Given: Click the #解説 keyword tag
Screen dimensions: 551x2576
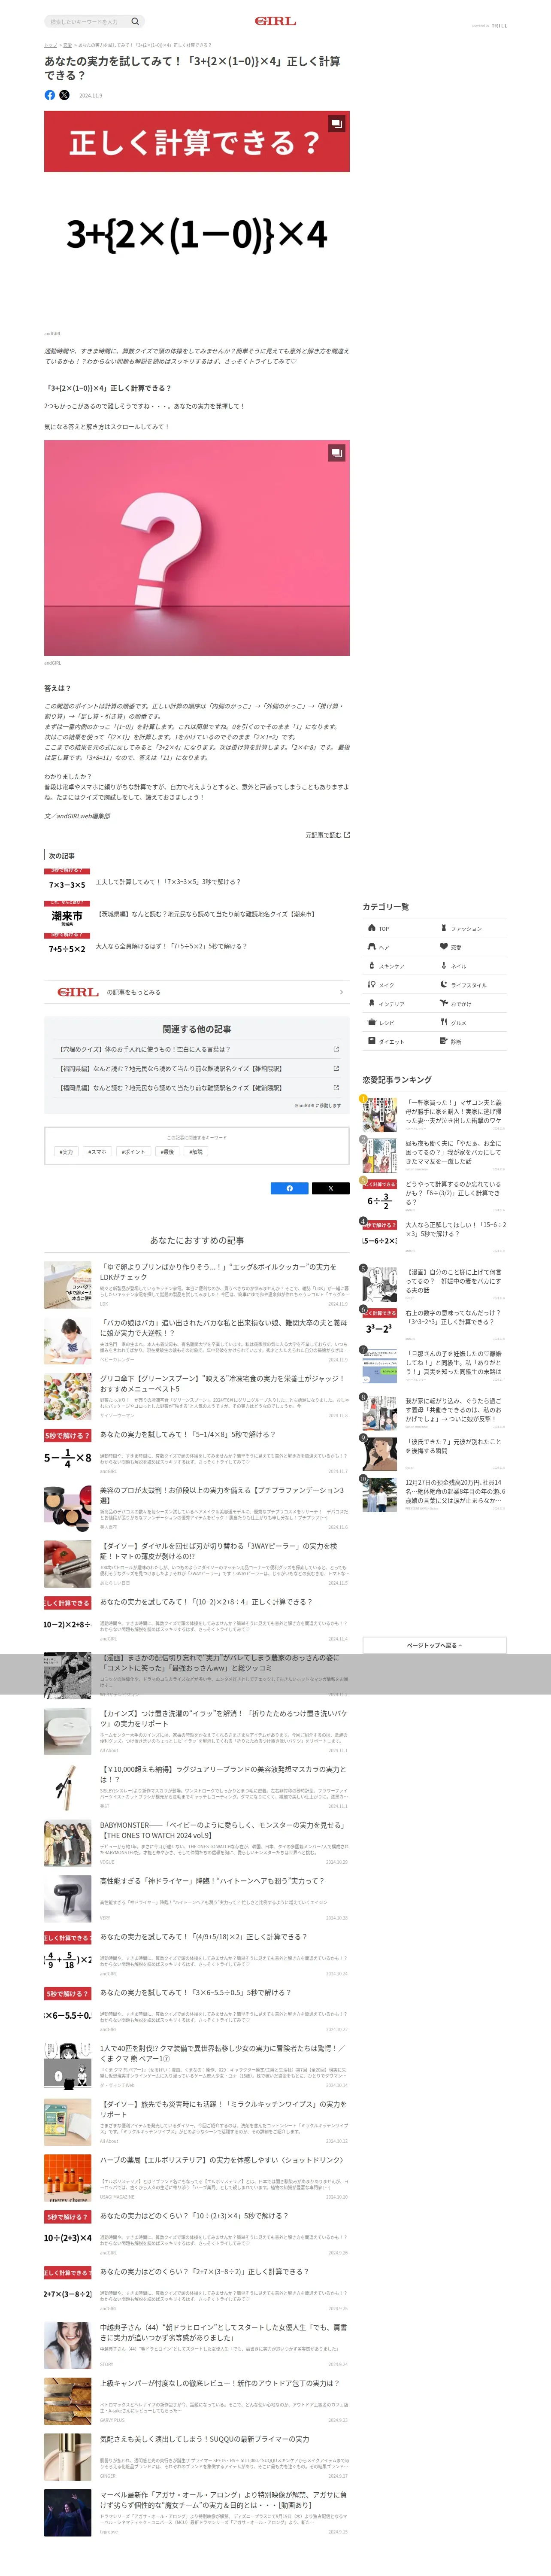Looking at the screenshot, I should [x=196, y=1152].
